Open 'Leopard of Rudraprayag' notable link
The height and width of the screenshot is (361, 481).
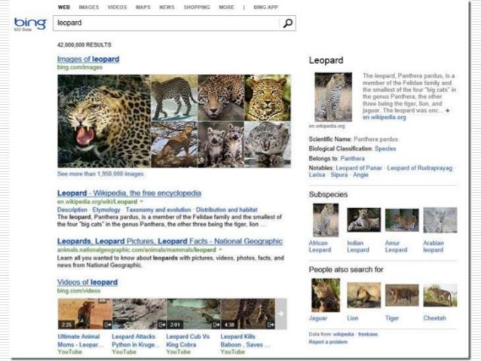point(420,168)
